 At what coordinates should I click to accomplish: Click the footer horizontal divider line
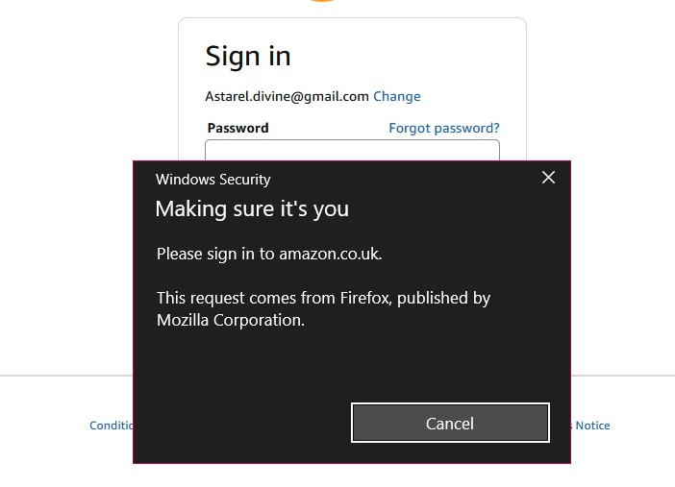pyautogui.click(x=58, y=376)
